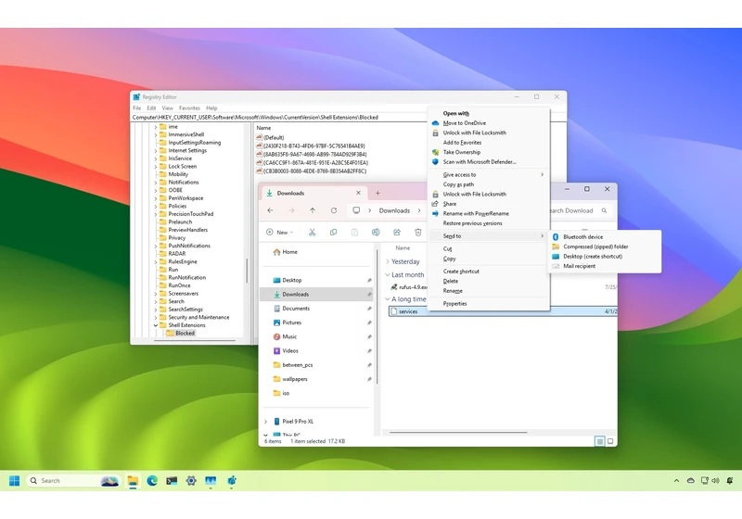Select the services file in Downloads

503,311
